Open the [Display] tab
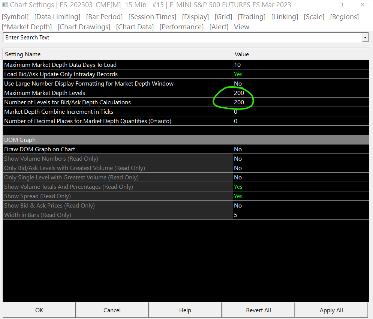 [x=195, y=17]
